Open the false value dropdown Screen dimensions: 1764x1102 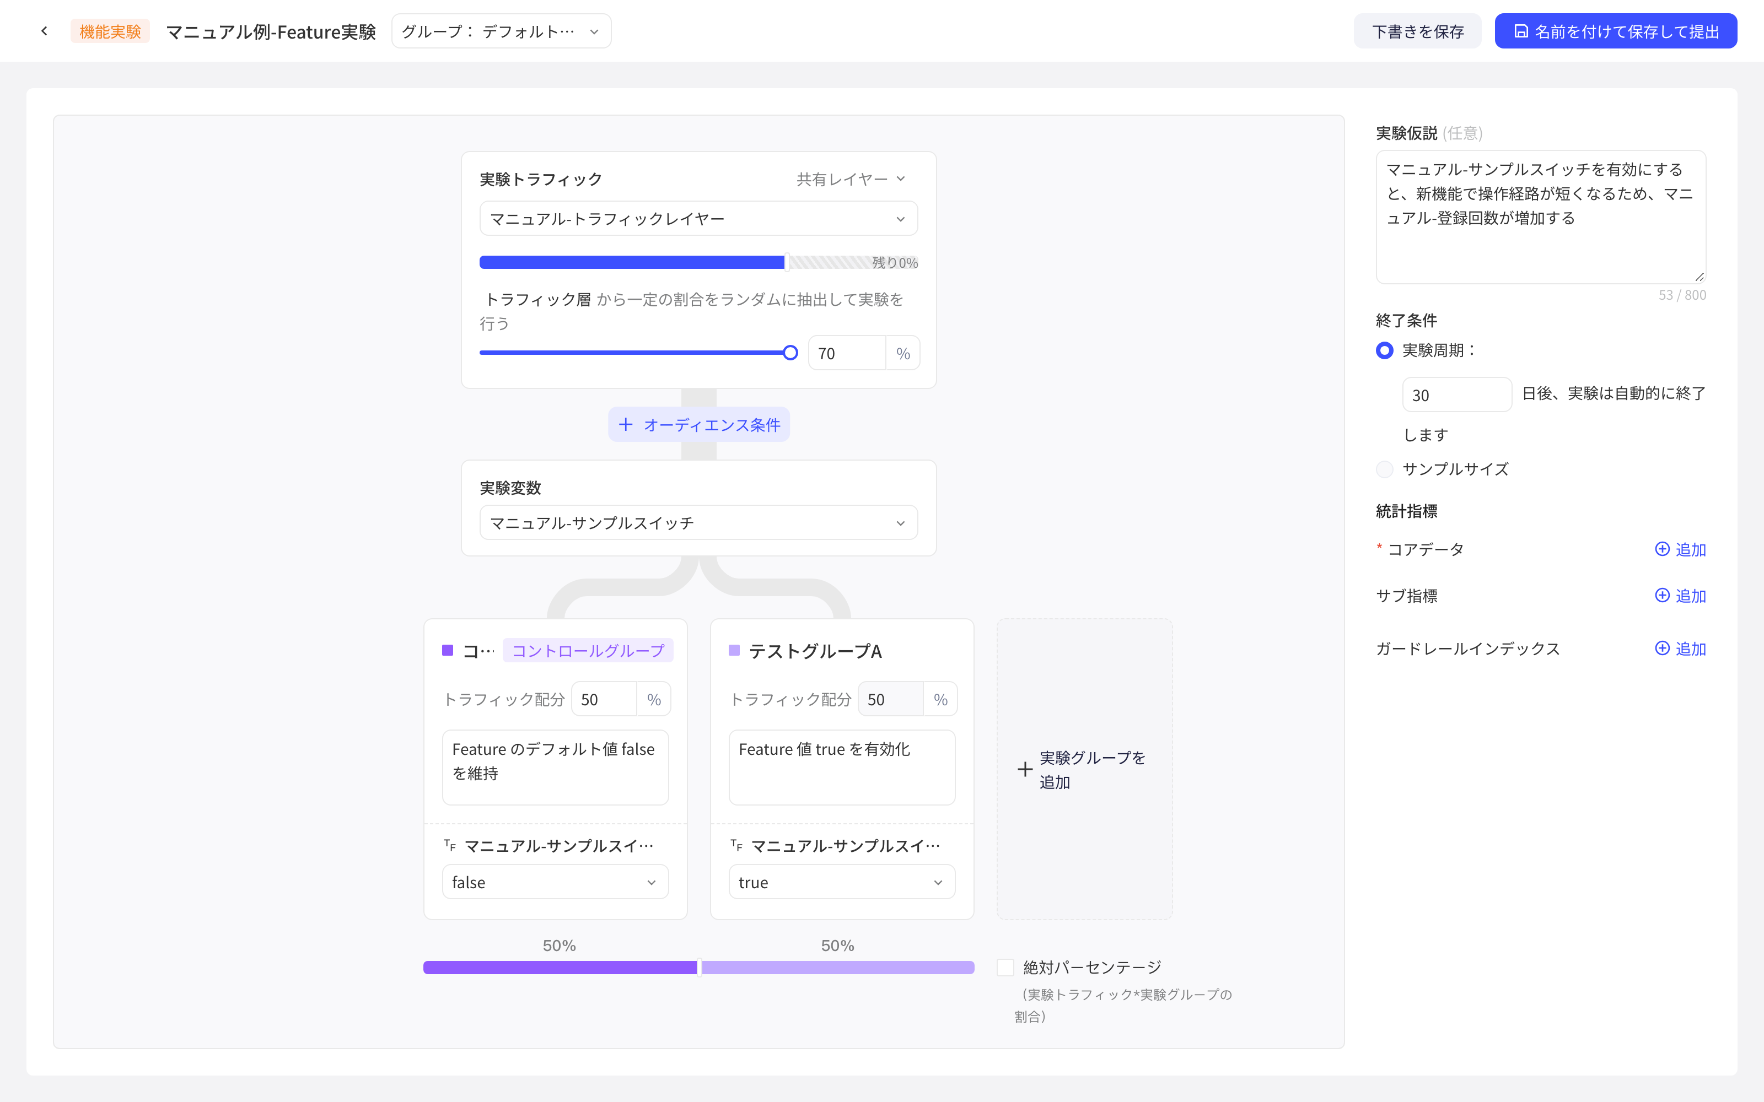click(555, 882)
